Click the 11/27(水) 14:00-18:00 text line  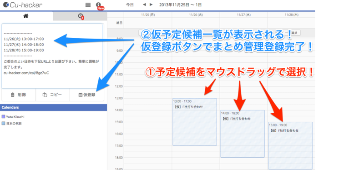tap(24, 45)
